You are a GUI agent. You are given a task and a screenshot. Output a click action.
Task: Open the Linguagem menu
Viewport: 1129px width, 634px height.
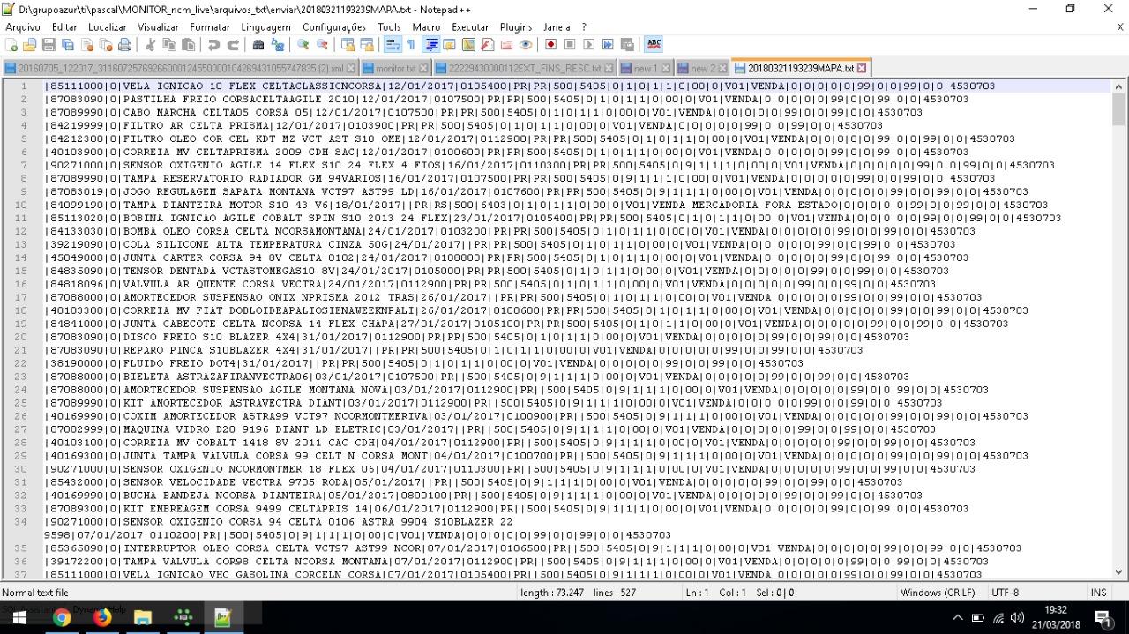[x=265, y=27]
